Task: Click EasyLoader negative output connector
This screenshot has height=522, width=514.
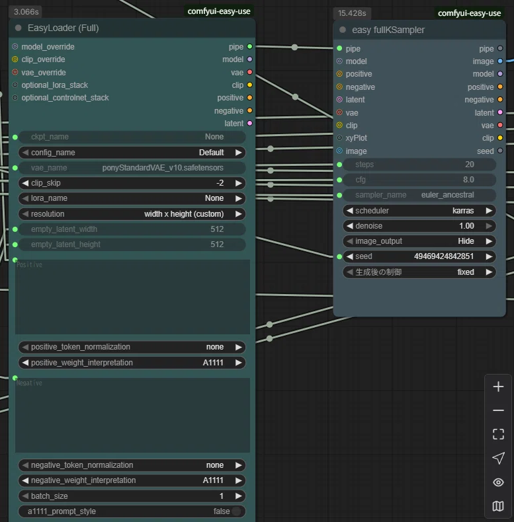Action: [249, 110]
